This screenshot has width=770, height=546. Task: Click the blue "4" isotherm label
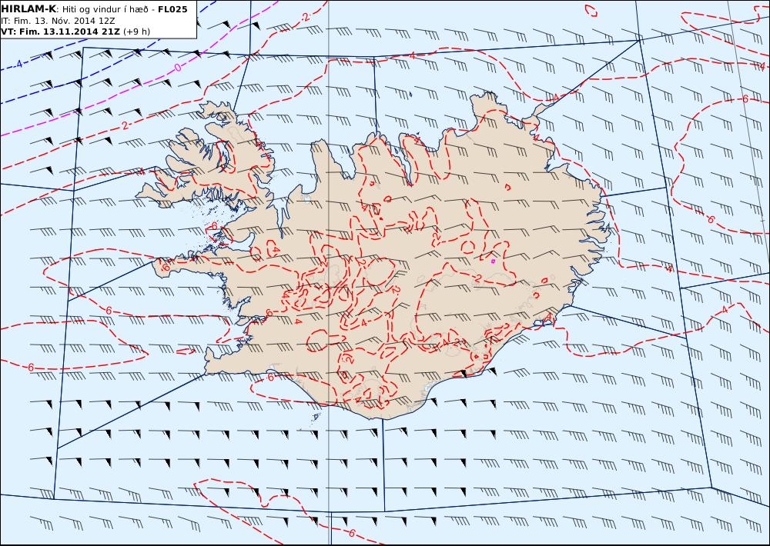[18, 64]
